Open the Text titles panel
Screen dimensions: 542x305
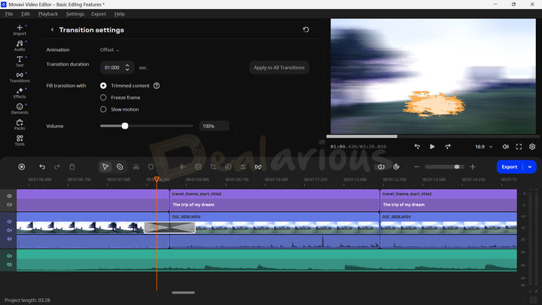(x=20, y=62)
